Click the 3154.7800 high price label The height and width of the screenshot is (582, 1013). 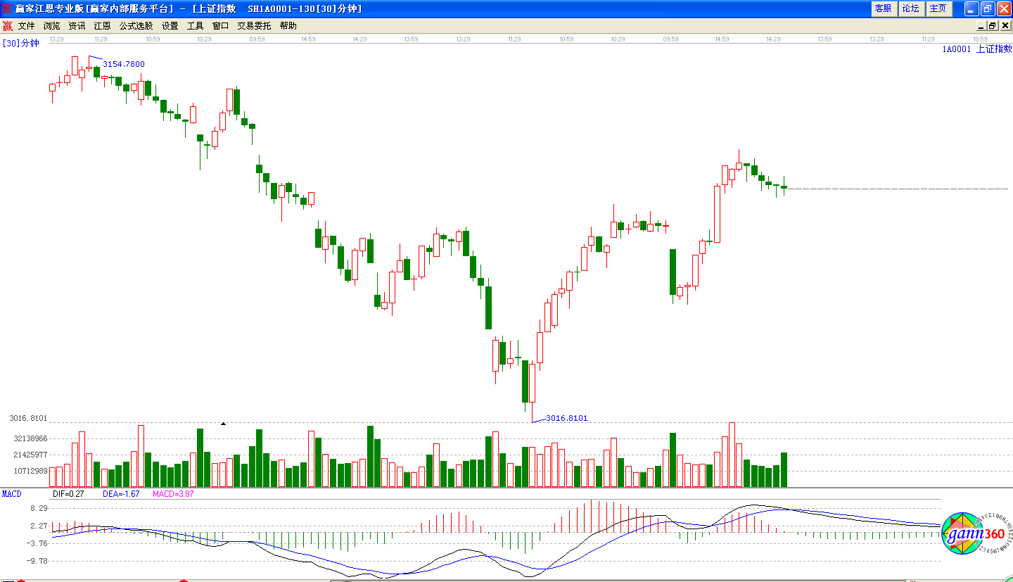[x=124, y=64]
